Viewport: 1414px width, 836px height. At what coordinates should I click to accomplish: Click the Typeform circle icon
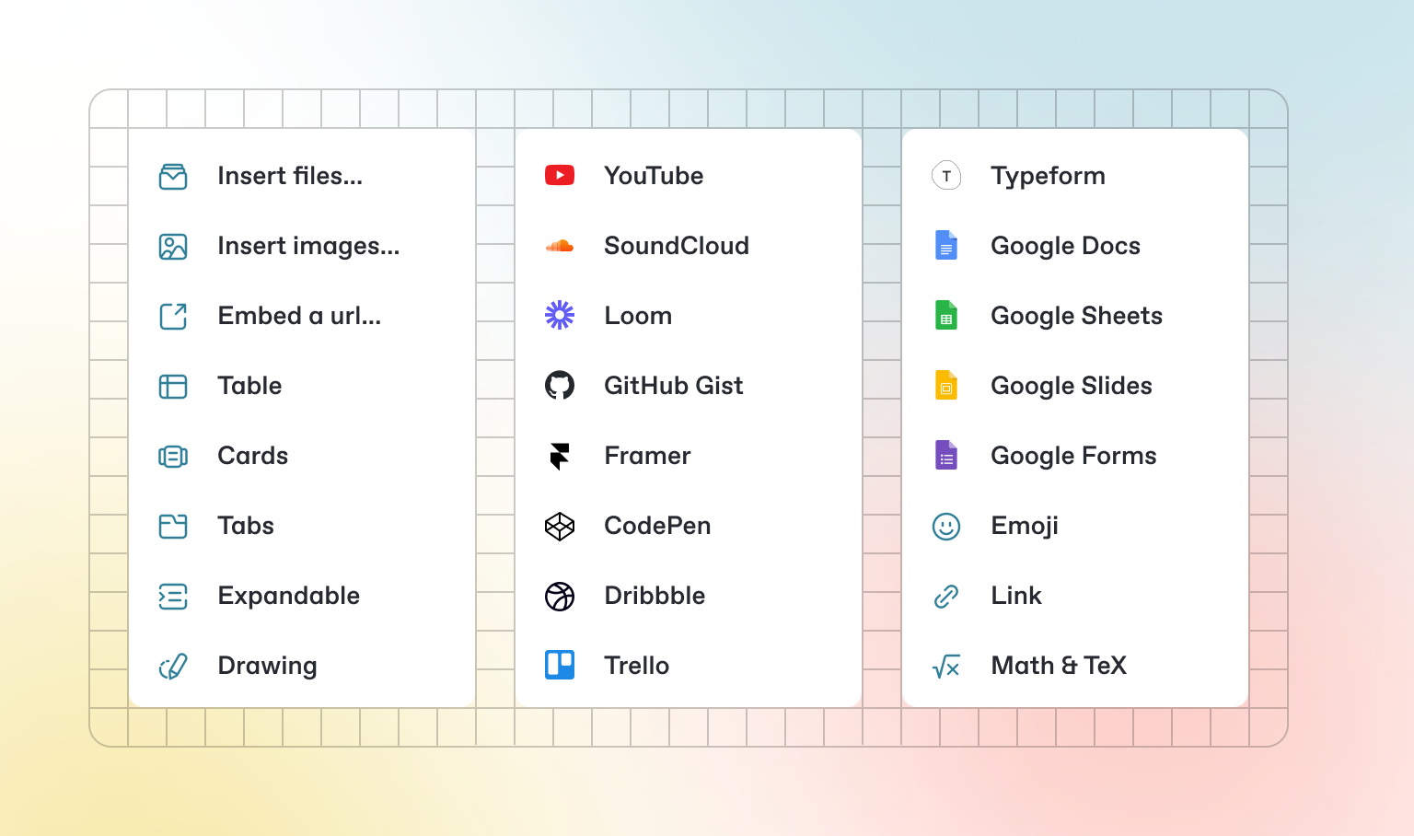tap(946, 175)
